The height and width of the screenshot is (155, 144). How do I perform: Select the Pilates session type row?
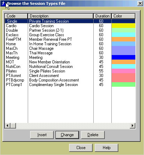(x=70, y=71)
